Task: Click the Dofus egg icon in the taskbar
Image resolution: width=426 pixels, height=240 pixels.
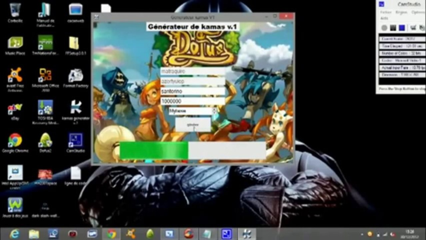Action: 150,234
